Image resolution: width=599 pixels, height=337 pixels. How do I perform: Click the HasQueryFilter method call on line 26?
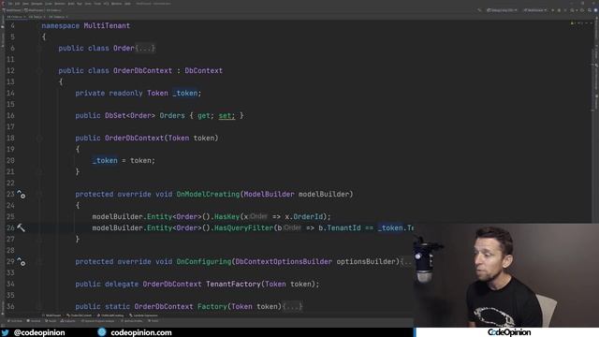[243, 228]
